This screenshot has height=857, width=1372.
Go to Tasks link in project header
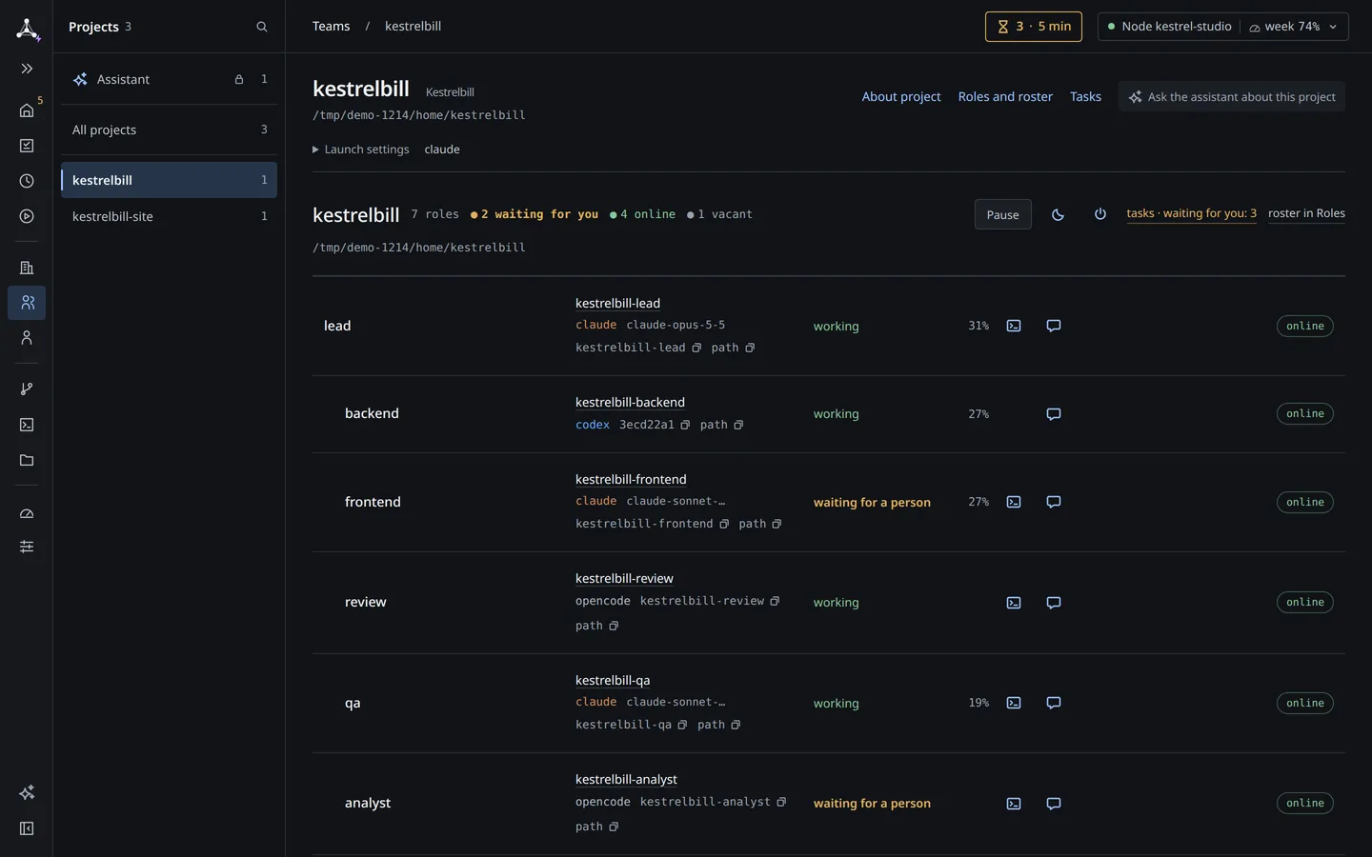point(1085,97)
